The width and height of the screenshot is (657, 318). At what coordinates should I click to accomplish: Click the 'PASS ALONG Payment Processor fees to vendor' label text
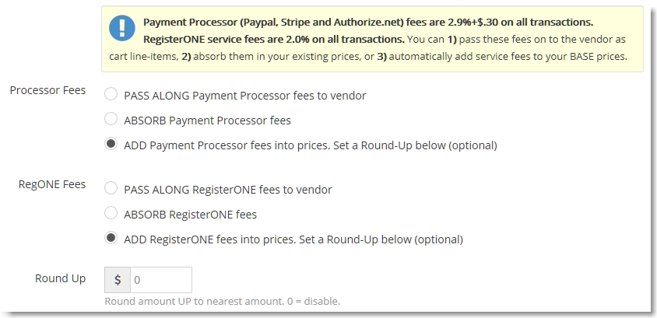(x=245, y=96)
